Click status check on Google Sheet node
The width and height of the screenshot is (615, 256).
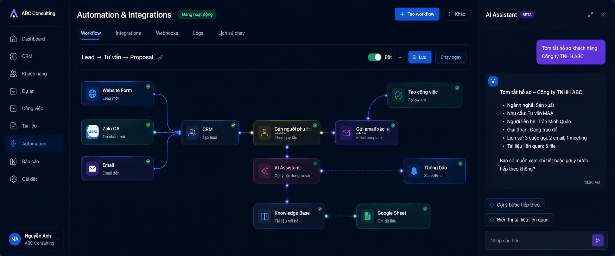[425, 209]
